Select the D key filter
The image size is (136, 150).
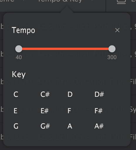click(x=70, y=94)
